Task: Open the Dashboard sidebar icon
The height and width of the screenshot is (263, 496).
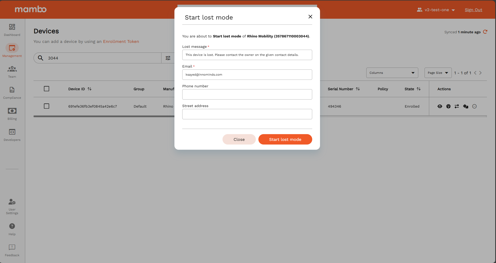Action: click(12, 30)
